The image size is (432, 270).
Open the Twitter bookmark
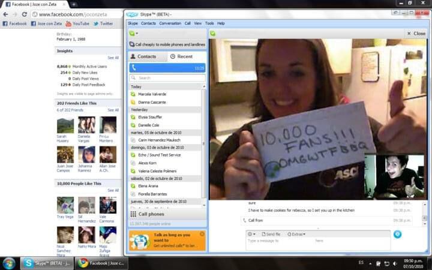103,23
